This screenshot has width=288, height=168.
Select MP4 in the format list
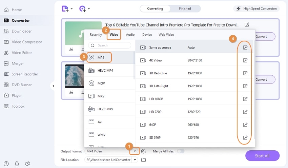click(x=110, y=58)
